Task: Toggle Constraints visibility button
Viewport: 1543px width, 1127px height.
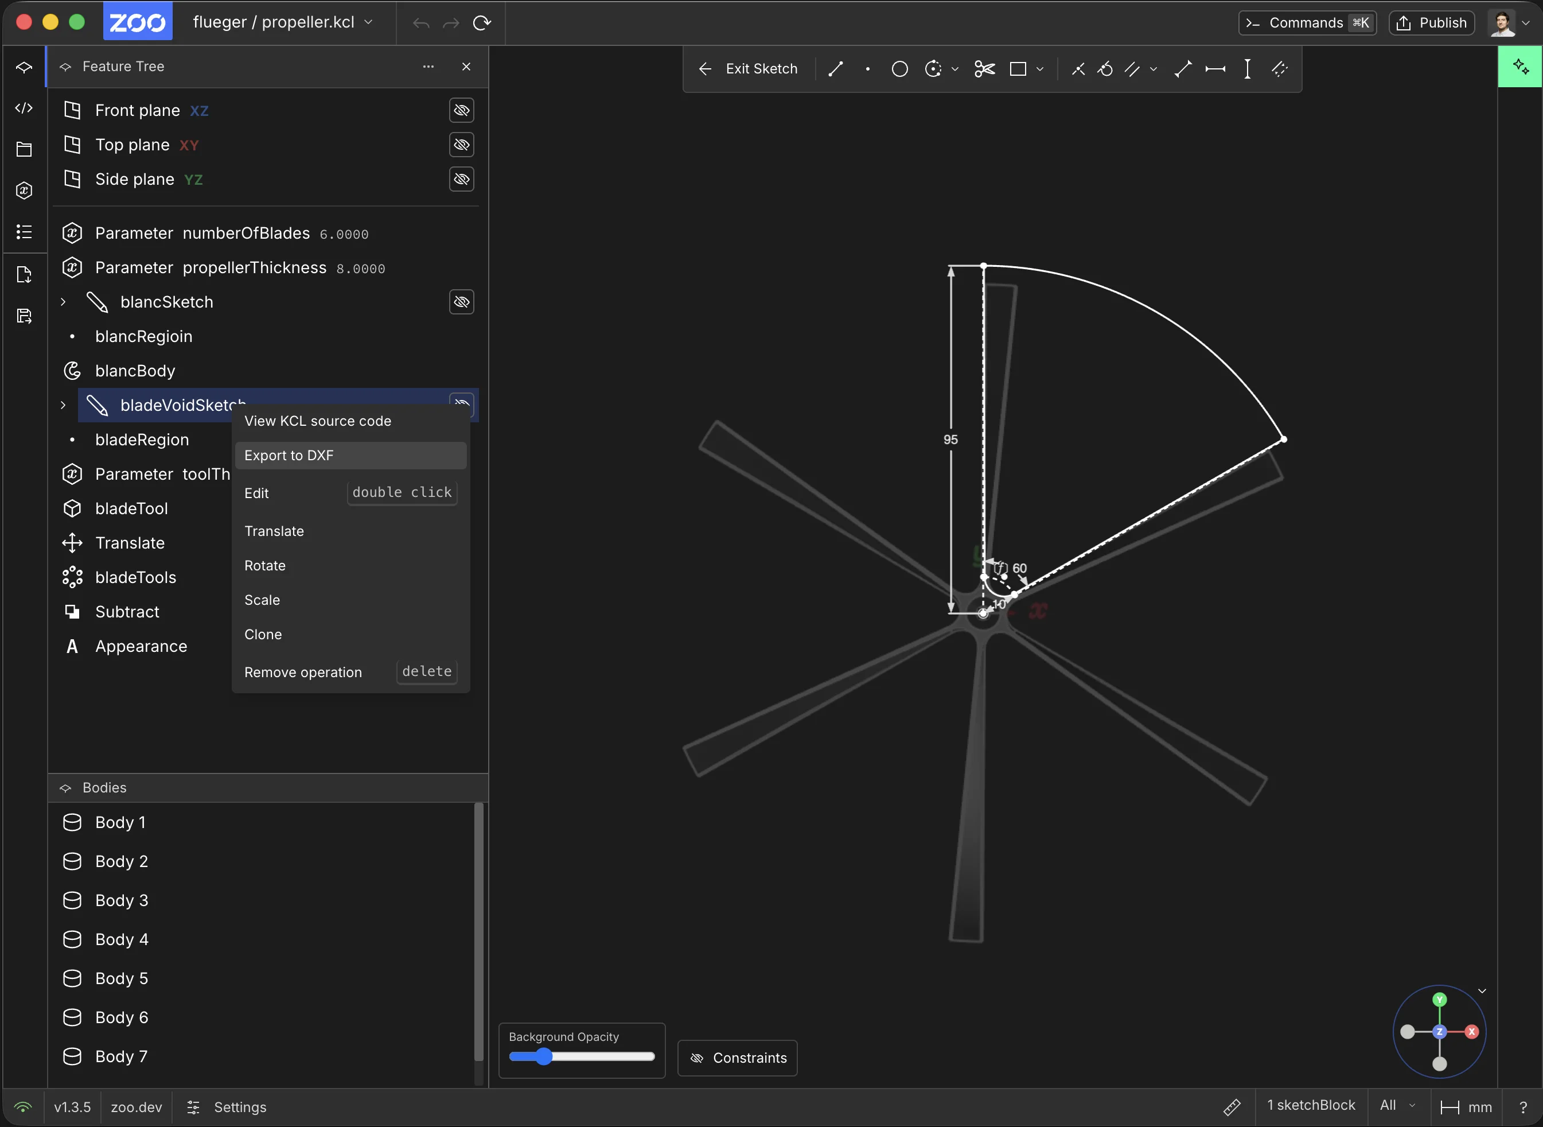Action: pos(737,1058)
